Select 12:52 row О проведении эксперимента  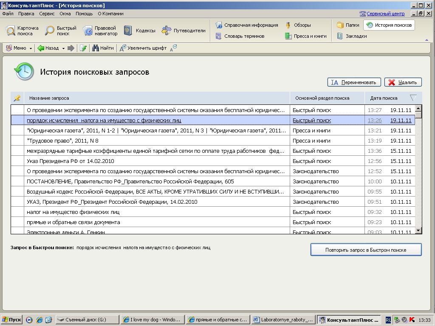[213, 171]
